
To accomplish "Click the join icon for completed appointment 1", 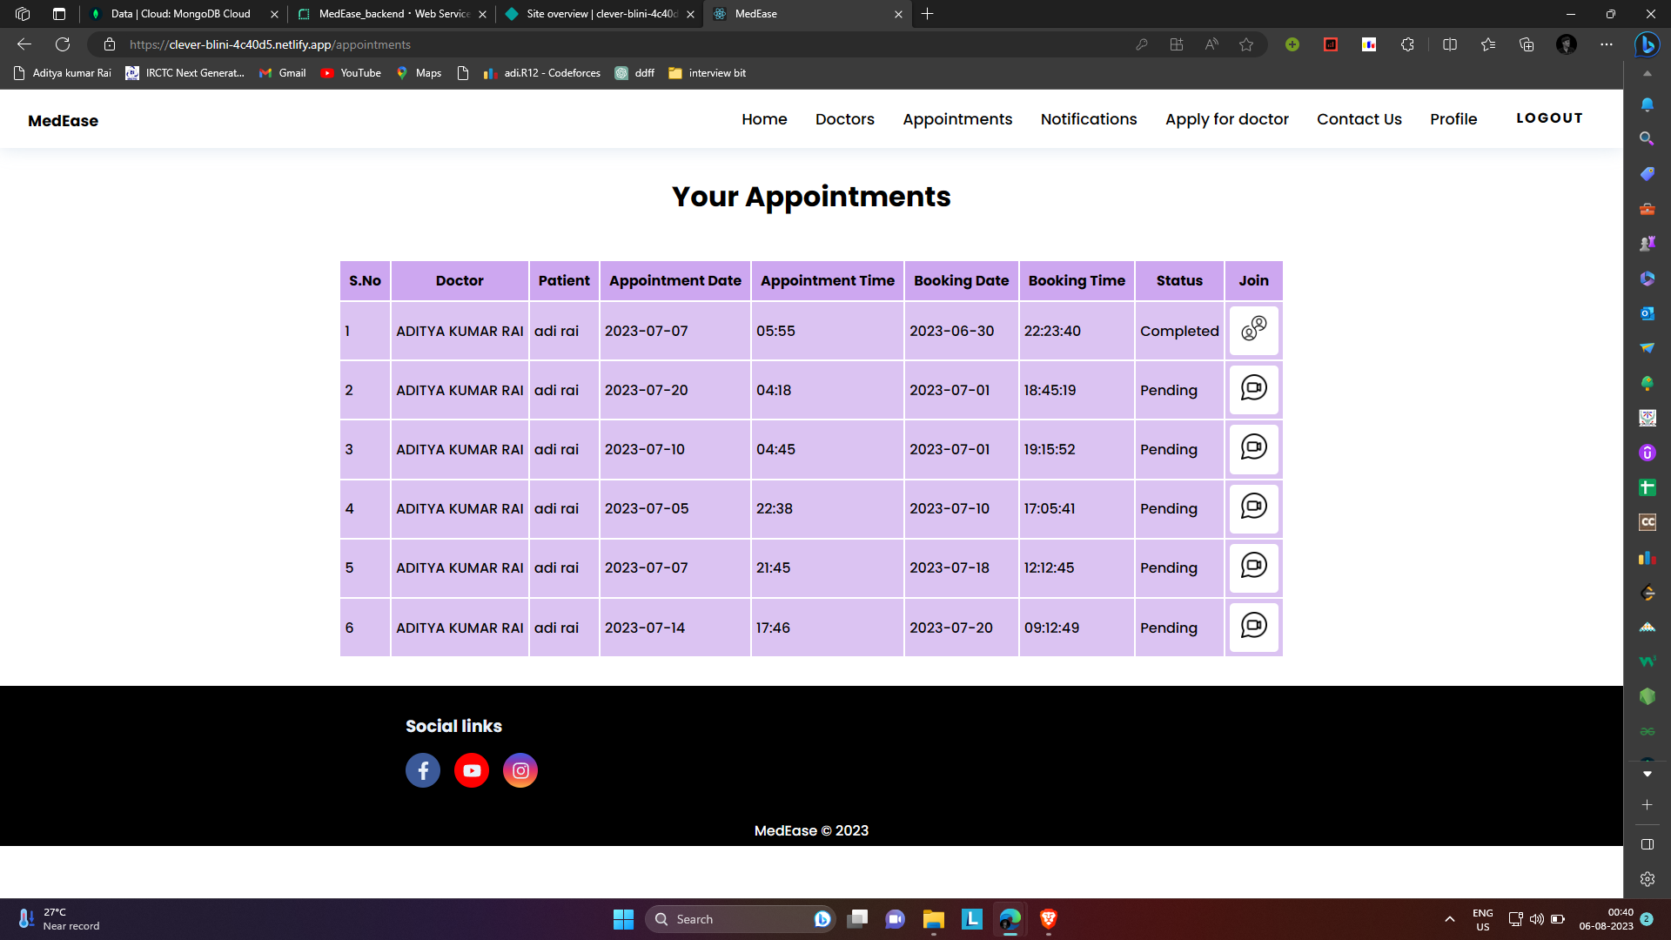I will [1253, 330].
